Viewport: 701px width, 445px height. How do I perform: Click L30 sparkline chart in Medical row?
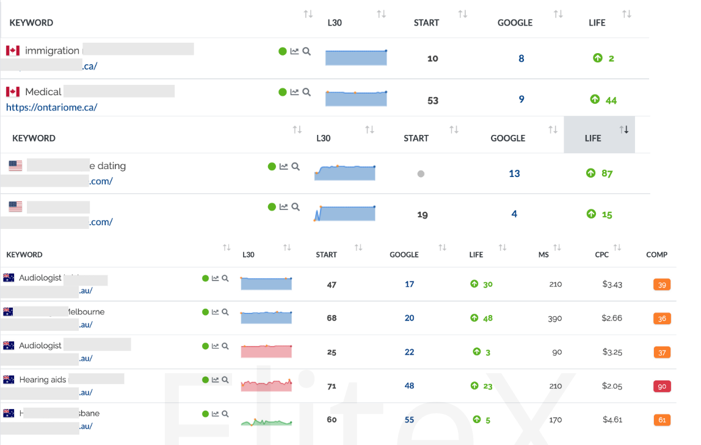coord(356,98)
